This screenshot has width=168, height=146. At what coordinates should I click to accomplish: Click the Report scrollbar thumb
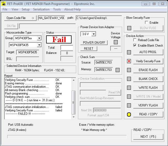coord(74,103)
